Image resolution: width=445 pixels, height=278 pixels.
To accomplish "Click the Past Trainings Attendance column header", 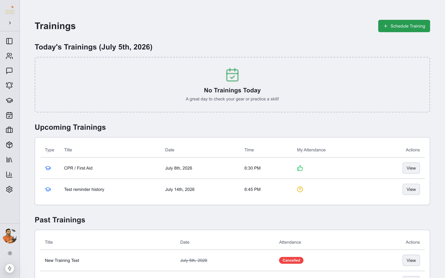I will pyautogui.click(x=290, y=242).
